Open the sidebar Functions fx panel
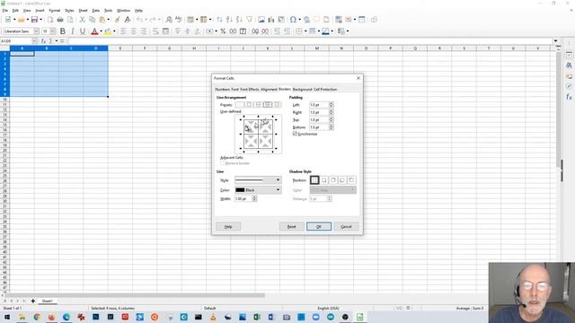The height and width of the screenshot is (323, 575). pos(569,97)
